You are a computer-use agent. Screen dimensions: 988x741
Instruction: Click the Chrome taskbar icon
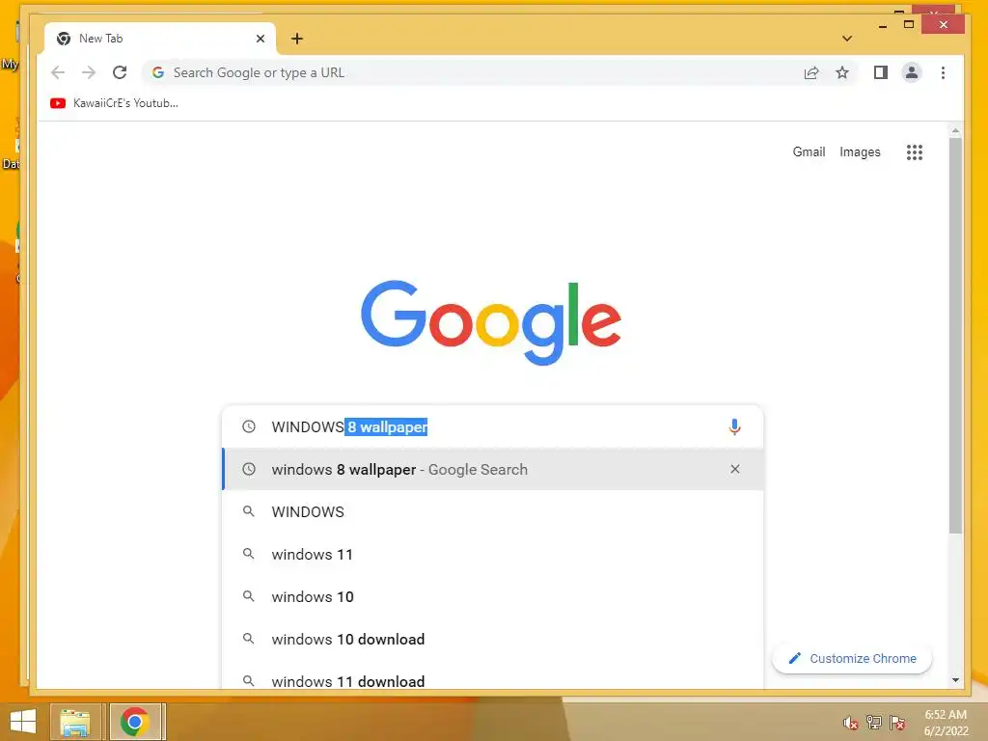(135, 722)
